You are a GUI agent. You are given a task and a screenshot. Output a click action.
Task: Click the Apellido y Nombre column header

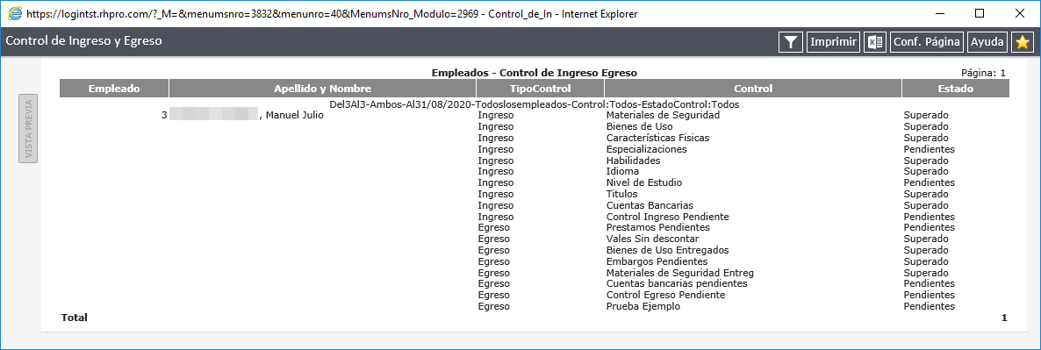[x=323, y=89]
